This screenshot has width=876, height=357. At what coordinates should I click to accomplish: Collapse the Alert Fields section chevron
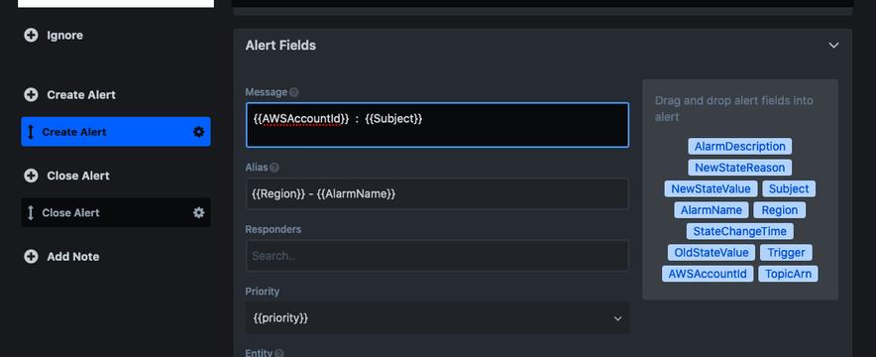pyautogui.click(x=833, y=46)
